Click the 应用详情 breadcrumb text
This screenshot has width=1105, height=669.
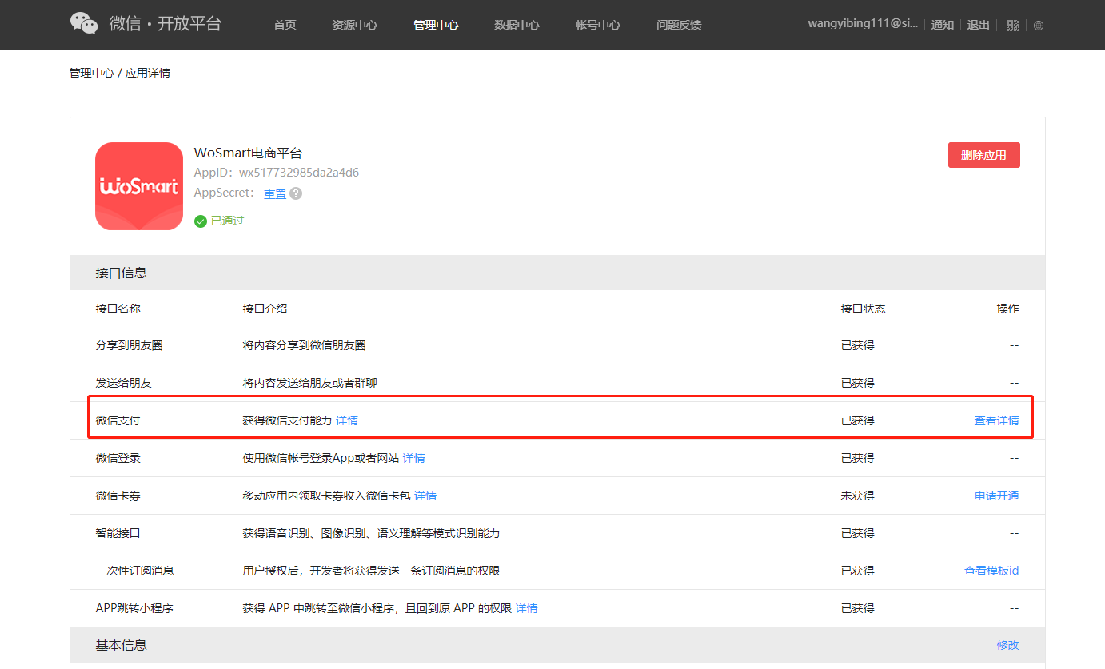(148, 73)
